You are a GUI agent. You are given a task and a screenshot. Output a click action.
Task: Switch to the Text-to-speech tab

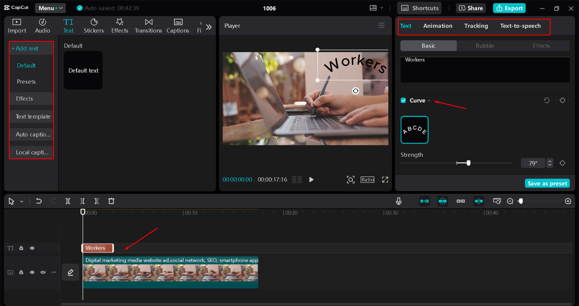pos(520,26)
